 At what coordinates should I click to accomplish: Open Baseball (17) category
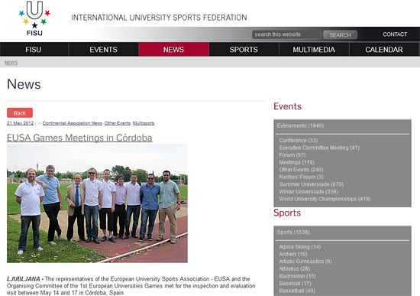295,284
